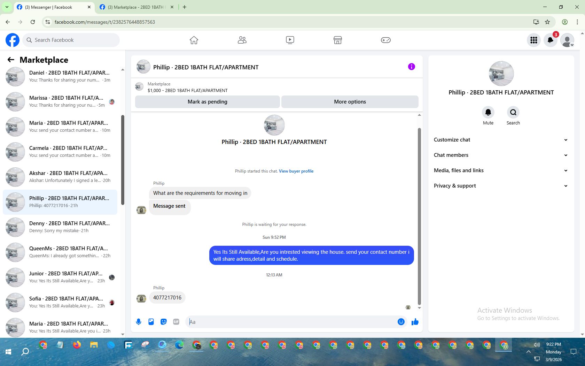Screen dimensions: 585x366
Task: Expand Privacy & support section
Action: [x=501, y=186]
